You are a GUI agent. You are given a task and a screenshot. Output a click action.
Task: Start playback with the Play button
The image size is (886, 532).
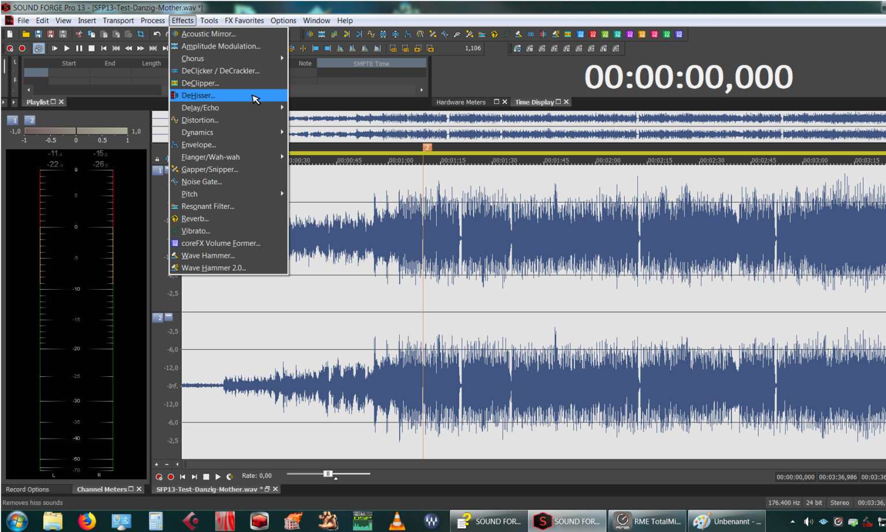[67, 48]
